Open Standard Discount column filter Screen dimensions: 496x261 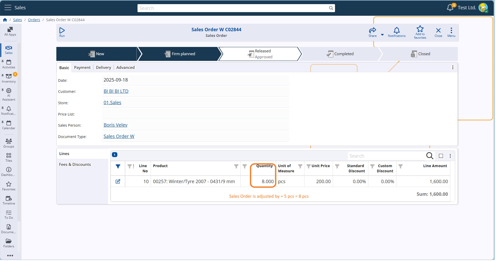pos(337,167)
